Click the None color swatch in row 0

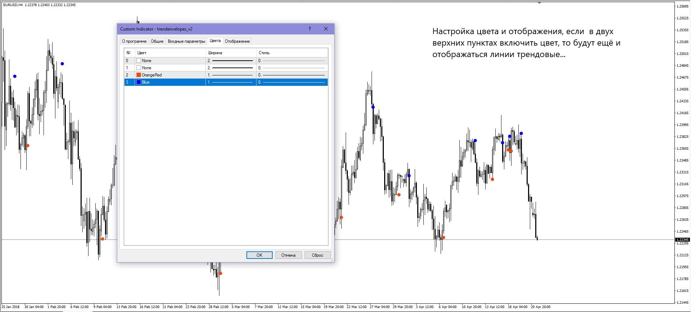(138, 61)
